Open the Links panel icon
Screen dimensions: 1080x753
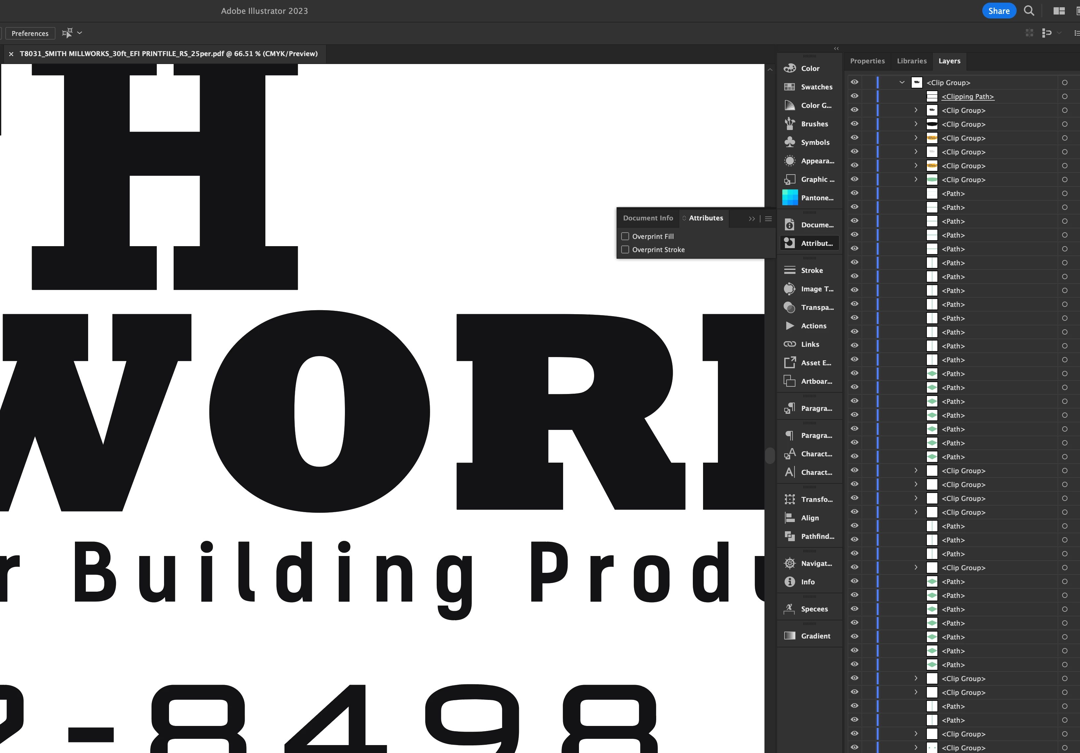790,344
